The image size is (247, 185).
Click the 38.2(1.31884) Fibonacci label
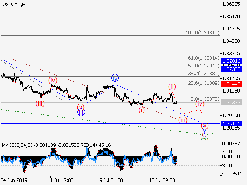pyautogui.click(x=204, y=74)
